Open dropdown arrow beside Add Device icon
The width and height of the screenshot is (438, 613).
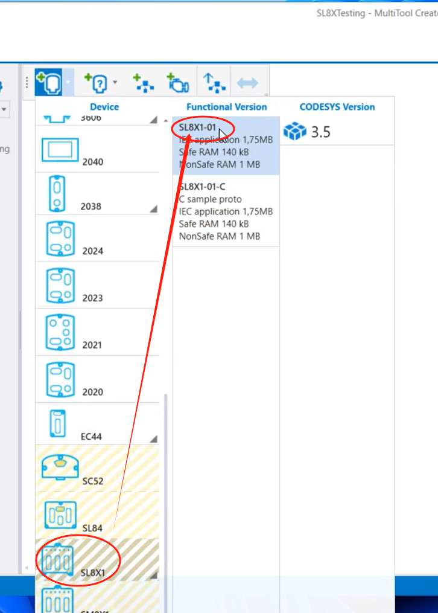coord(69,82)
